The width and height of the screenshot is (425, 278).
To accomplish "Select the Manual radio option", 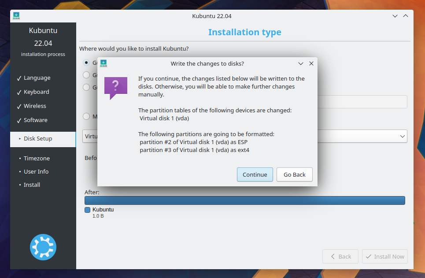I will pos(86,116).
